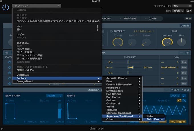This screenshot has width=194, height=131.
Task: Click the Filter 2 Drive knob
Action: click(146, 42)
